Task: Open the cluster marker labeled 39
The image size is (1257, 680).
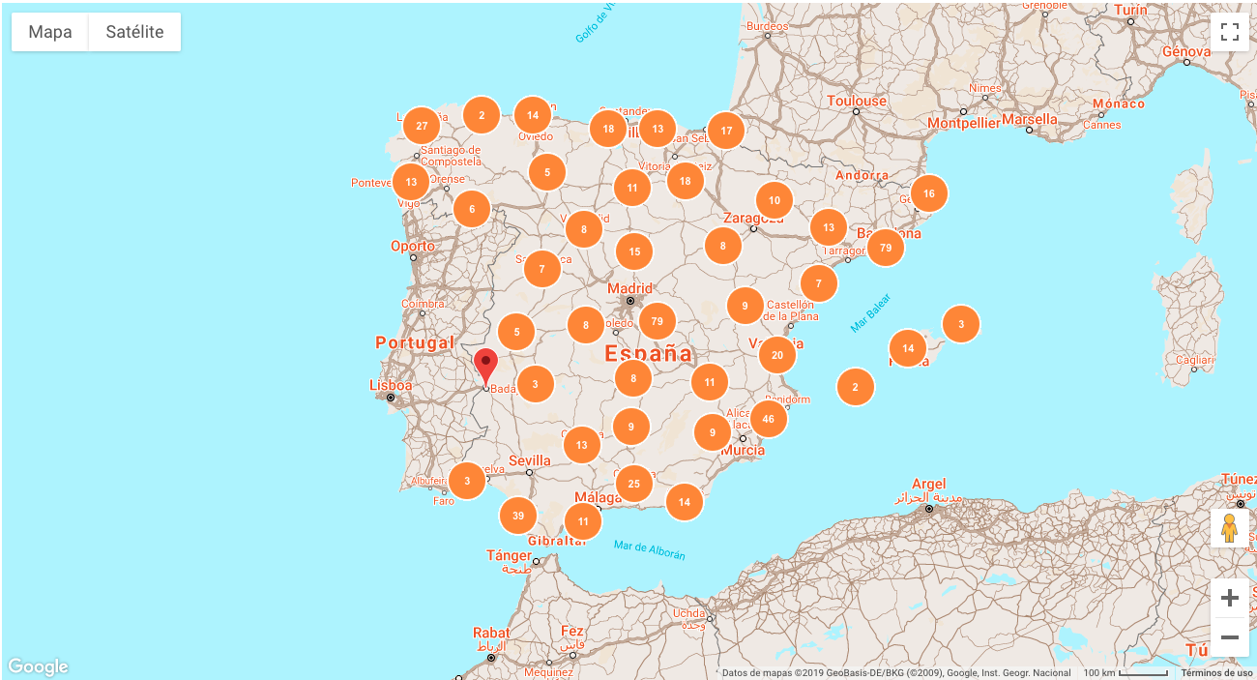Action: pos(518,516)
